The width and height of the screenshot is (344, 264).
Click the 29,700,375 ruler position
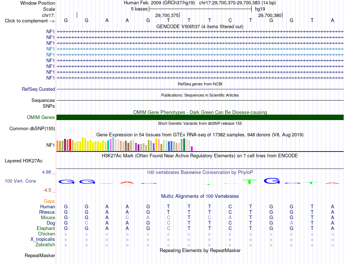pos(167,15)
